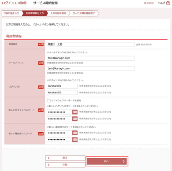Click the 利用者名 row label
The width and height of the screenshot is (172, 171).
click(x=13, y=44)
